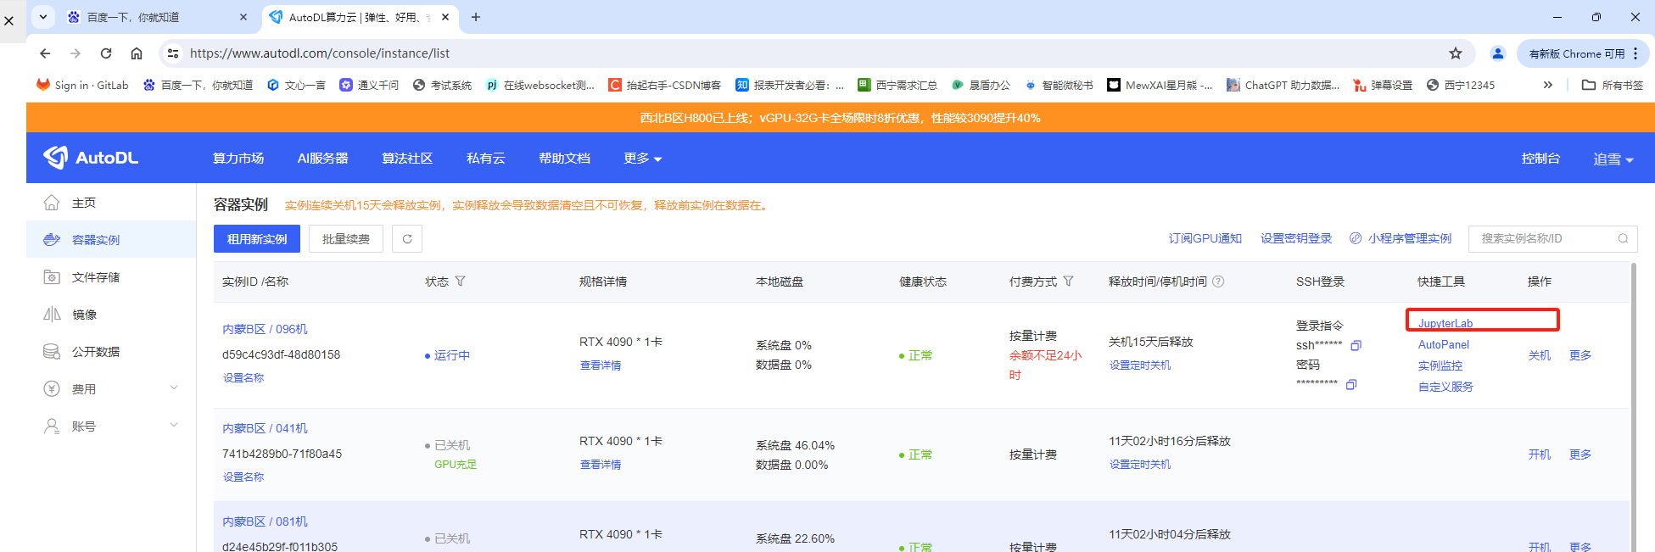Open 自定义服务 quick tool

click(1445, 387)
